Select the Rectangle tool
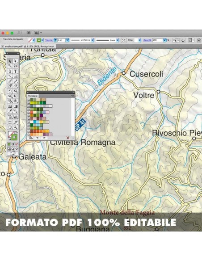Image resolution: width=202 pixels, height=261 pixels. (16, 76)
